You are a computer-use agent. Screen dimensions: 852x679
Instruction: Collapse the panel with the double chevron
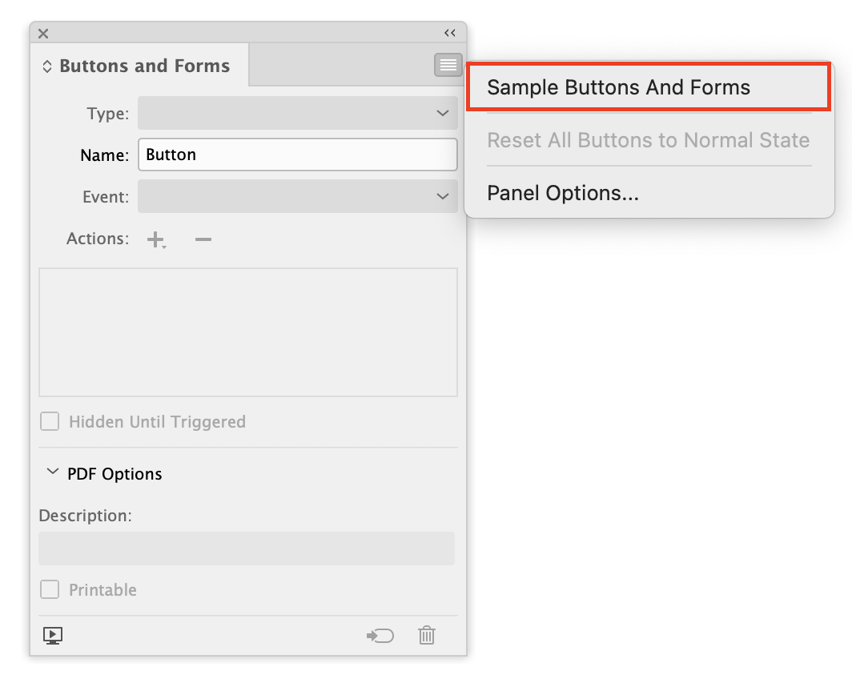click(449, 32)
